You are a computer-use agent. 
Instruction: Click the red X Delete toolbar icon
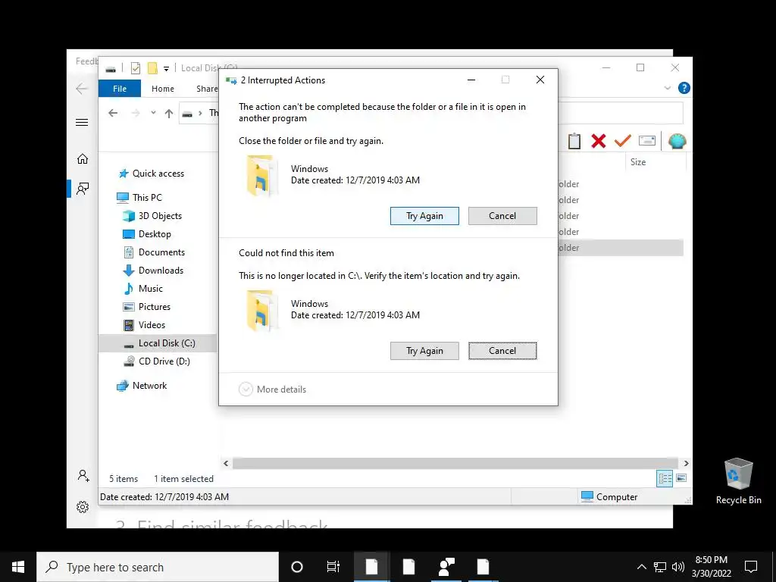point(599,141)
